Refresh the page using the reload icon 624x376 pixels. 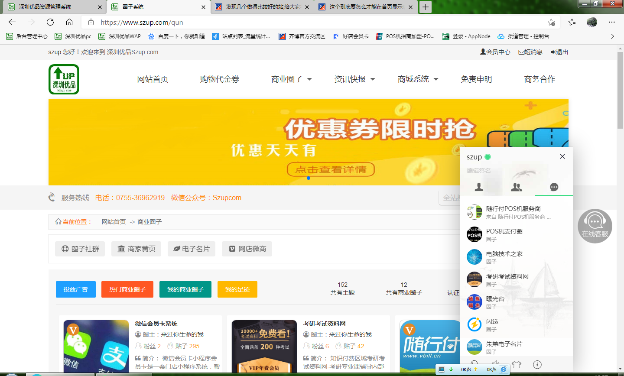coord(50,22)
